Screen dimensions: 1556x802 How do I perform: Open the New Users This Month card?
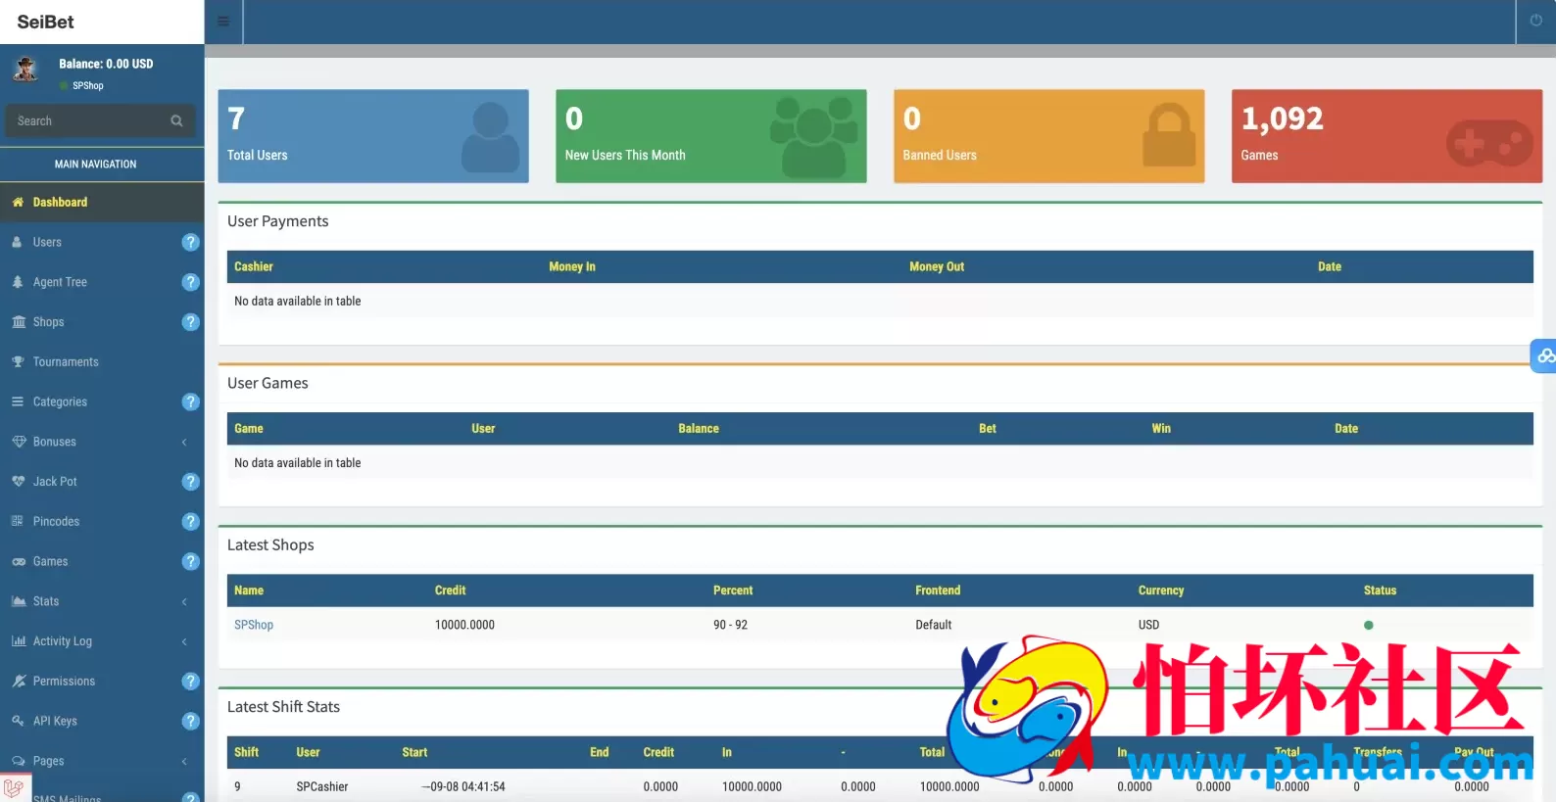(x=711, y=136)
